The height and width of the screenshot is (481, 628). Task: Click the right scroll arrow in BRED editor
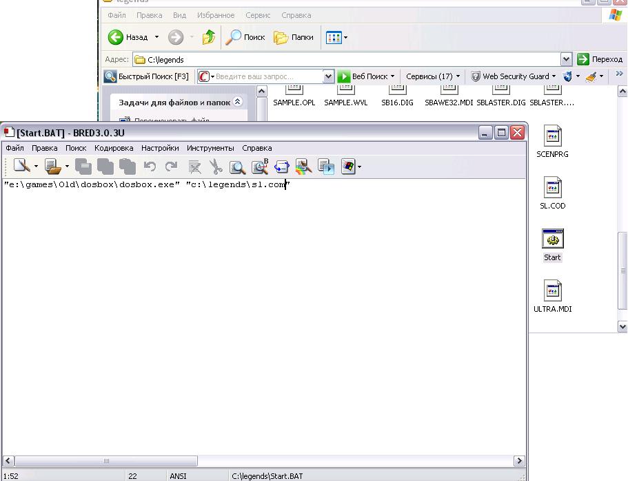pos(519,461)
